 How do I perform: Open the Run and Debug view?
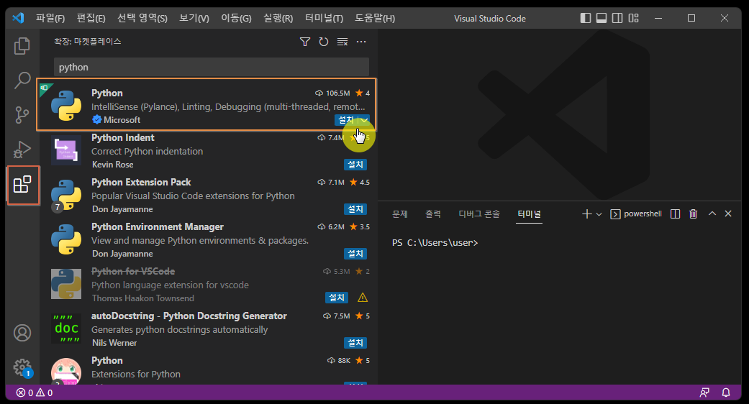(x=22, y=150)
